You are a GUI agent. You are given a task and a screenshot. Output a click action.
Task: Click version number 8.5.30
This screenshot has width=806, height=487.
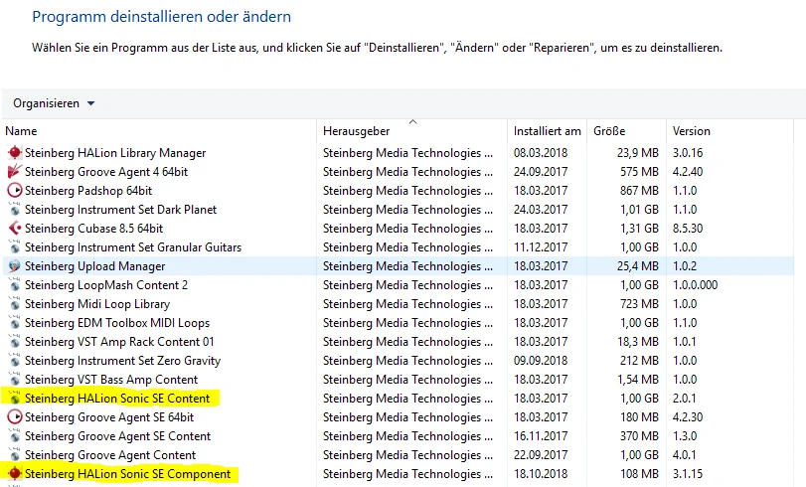[688, 229]
